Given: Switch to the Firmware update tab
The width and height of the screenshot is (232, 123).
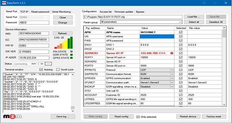Looking at the screenshot, I should (x=124, y=12).
